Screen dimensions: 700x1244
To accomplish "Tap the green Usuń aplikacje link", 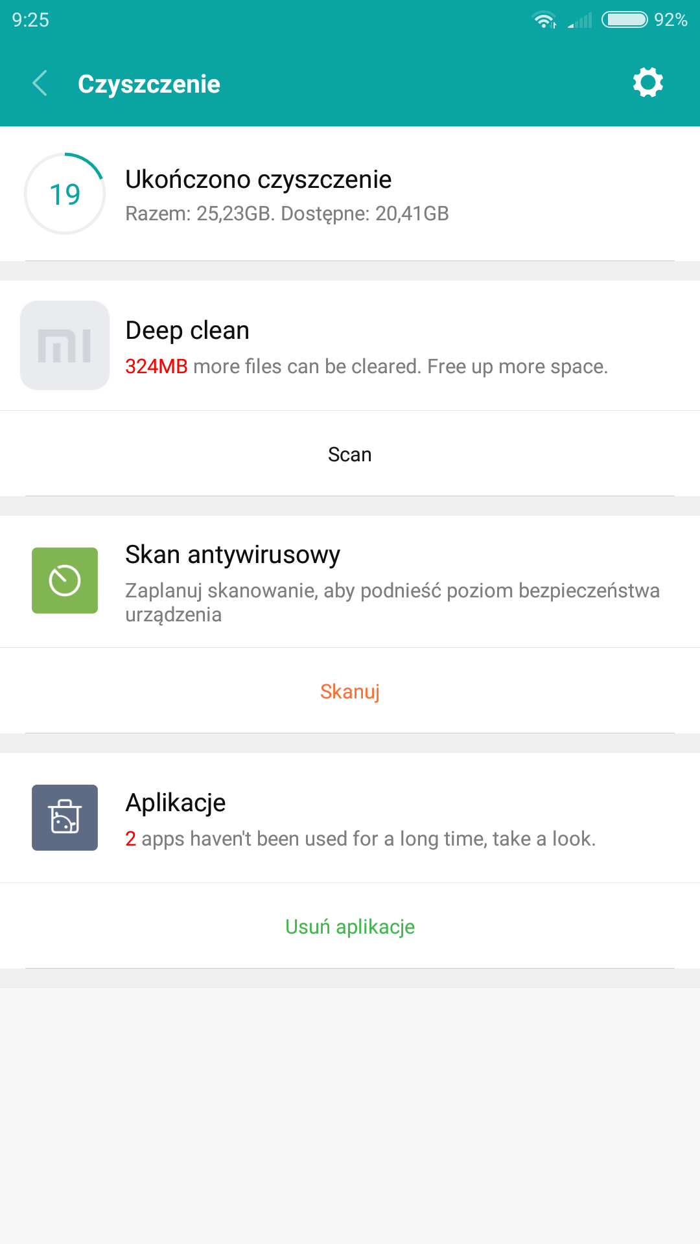I will click(350, 927).
